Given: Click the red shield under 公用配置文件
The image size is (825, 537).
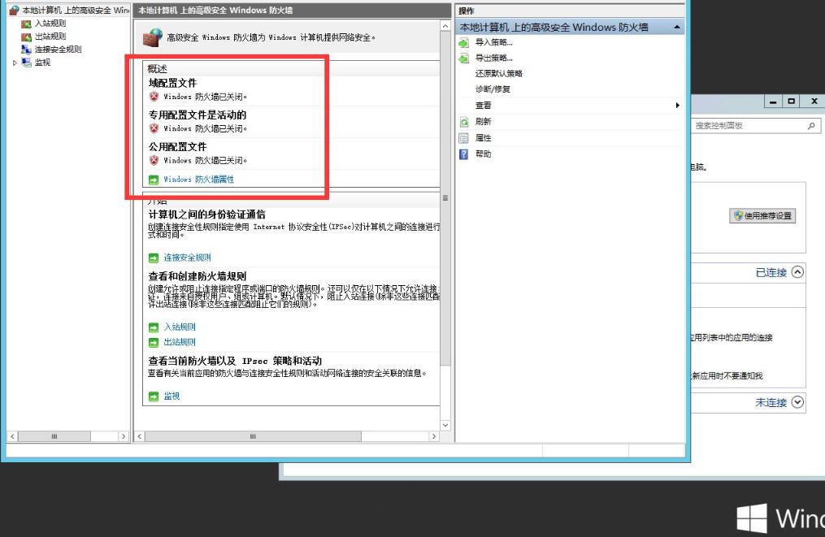Looking at the screenshot, I should [x=154, y=160].
